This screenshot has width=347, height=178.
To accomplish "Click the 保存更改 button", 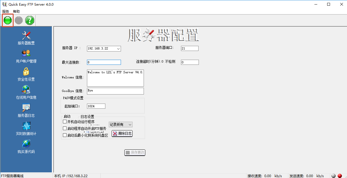I will tap(135, 153).
